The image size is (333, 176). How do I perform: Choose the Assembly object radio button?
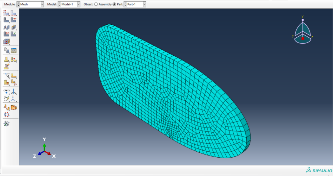tap(96, 4)
